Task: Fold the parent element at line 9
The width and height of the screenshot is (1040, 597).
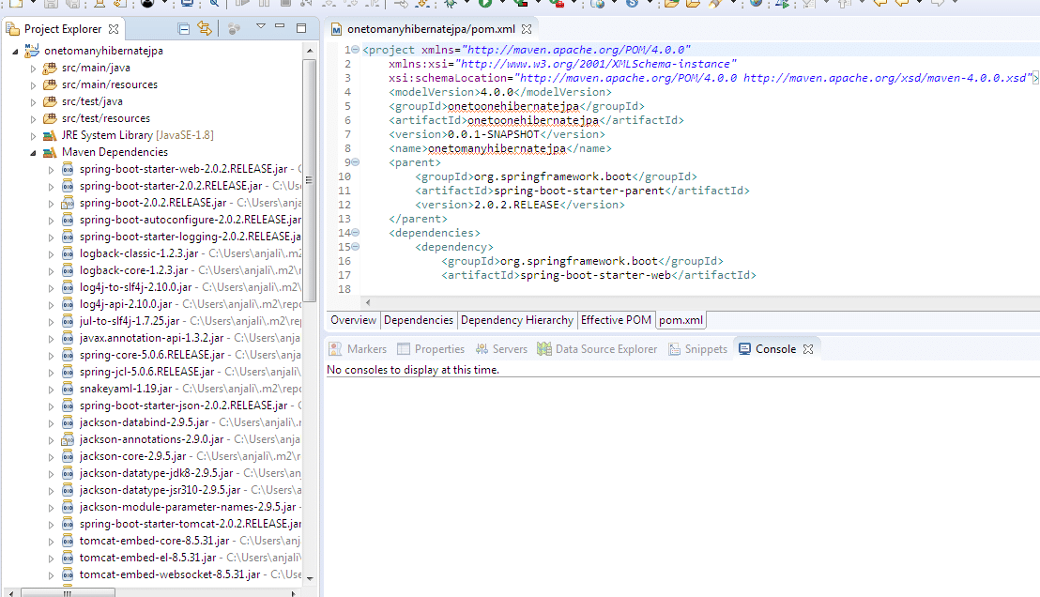Action: click(355, 162)
